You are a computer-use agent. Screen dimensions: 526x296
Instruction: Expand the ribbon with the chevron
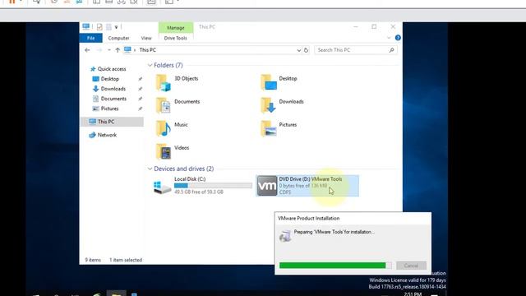point(389,38)
